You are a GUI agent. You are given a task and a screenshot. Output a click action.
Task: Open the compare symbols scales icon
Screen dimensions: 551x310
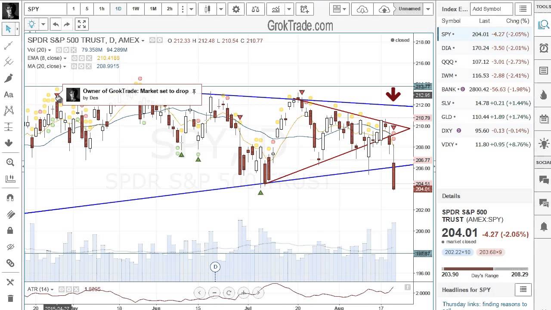pos(255,9)
